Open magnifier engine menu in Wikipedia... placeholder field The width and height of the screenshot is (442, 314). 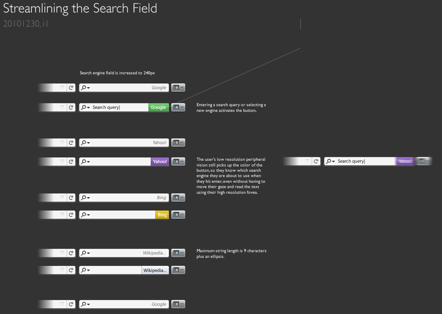point(85,253)
